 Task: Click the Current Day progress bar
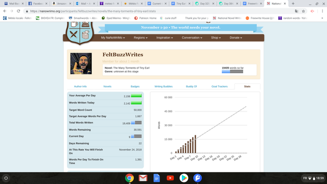[136, 136]
